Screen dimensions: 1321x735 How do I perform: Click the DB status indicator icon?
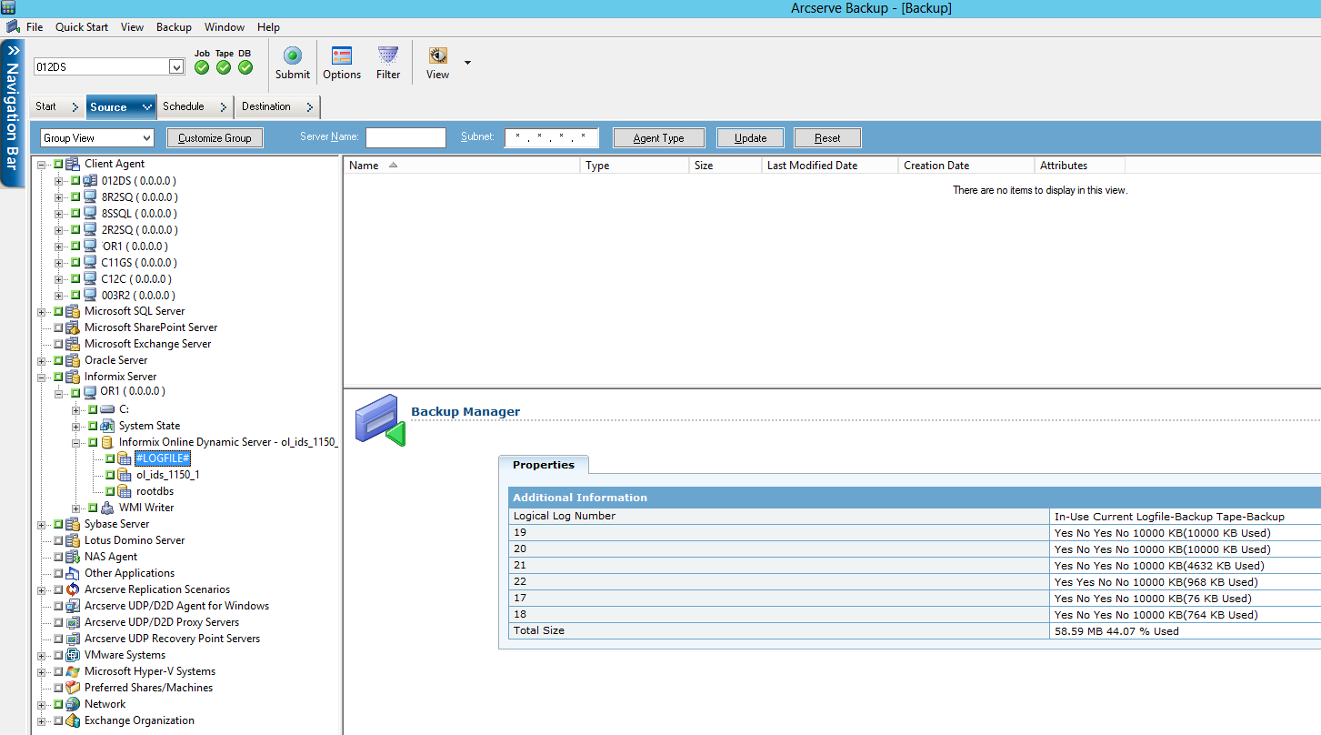click(244, 66)
